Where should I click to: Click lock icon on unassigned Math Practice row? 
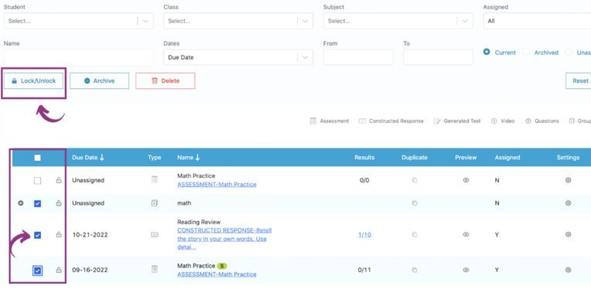point(59,180)
